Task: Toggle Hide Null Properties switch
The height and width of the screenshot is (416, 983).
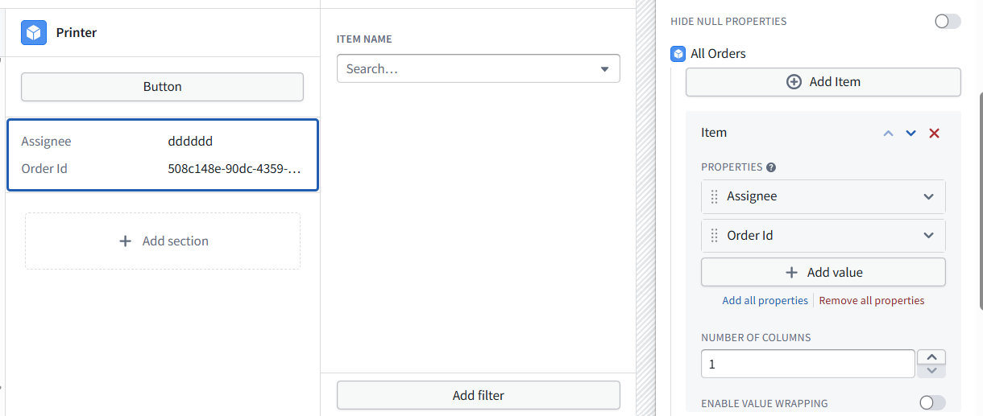Action: (948, 22)
